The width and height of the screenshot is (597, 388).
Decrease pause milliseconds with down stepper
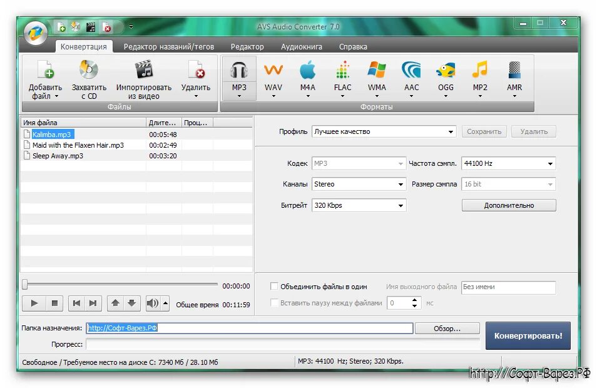pos(415,306)
